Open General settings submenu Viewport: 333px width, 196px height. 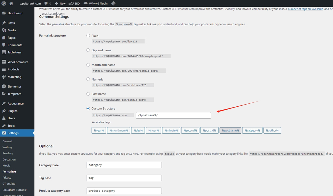7,141
